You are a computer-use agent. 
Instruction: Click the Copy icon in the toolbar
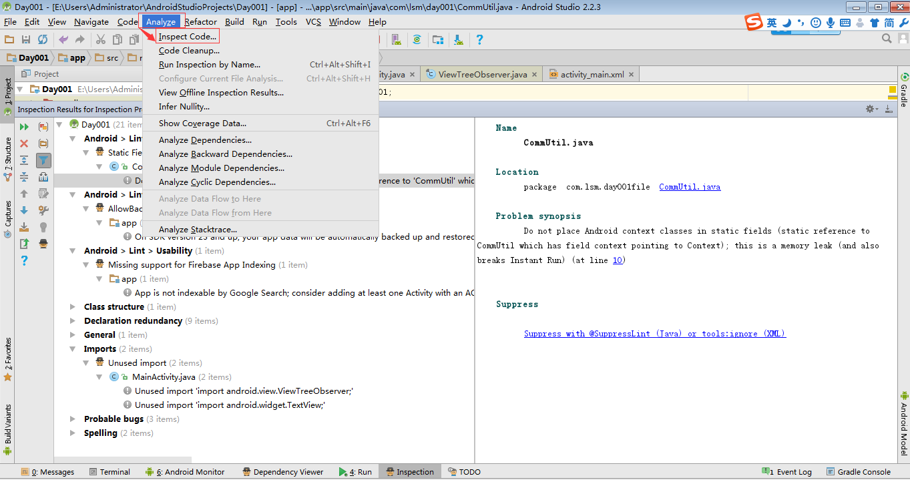pyautogui.click(x=118, y=40)
